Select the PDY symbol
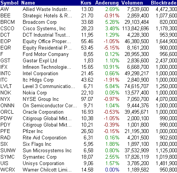Viewport: 177px width, 173px height. click(x=5, y=125)
